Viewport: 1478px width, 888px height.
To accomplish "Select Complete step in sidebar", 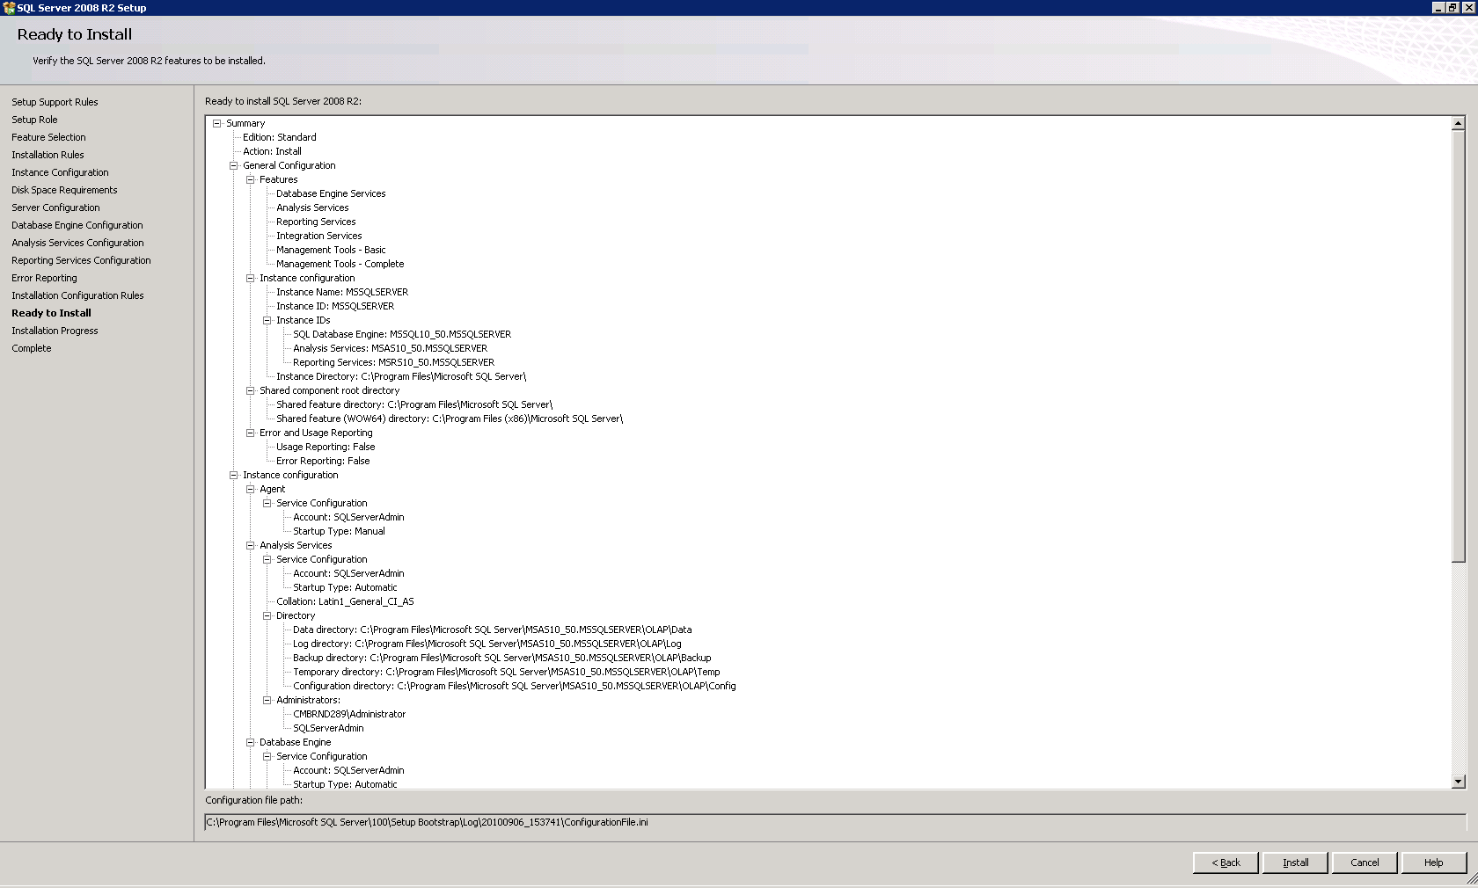I will coord(32,348).
